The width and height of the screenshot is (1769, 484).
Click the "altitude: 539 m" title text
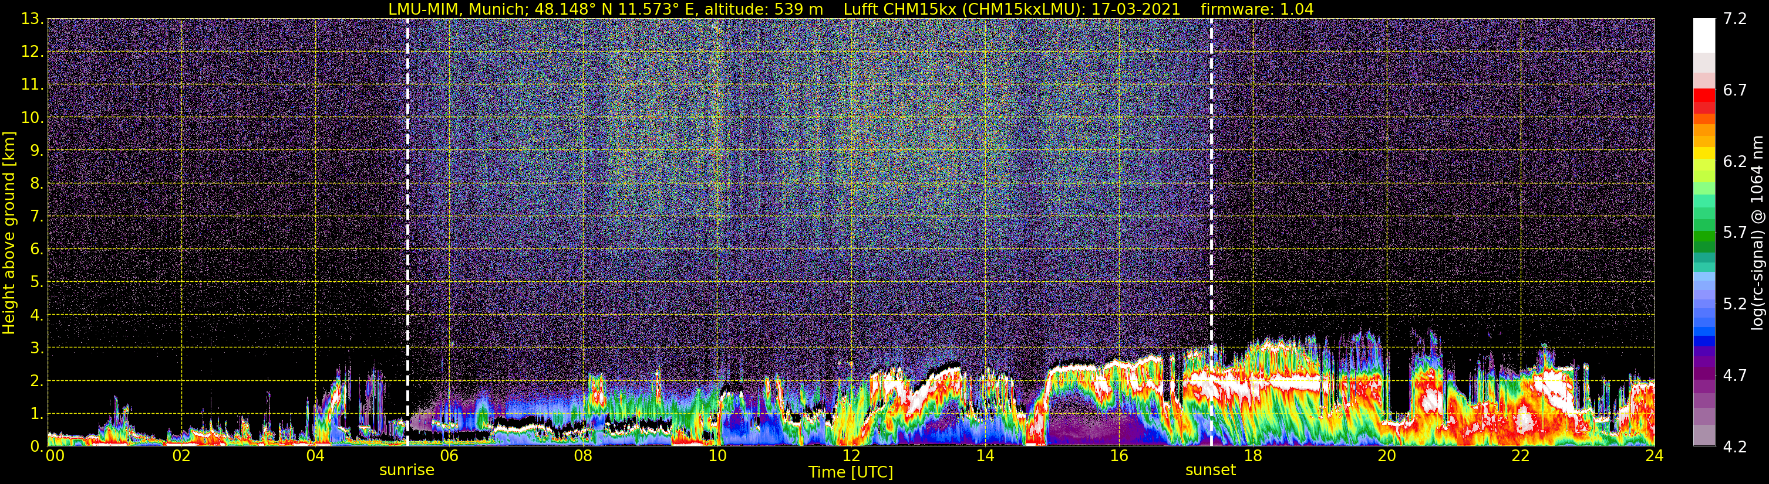click(x=764, y=9)
